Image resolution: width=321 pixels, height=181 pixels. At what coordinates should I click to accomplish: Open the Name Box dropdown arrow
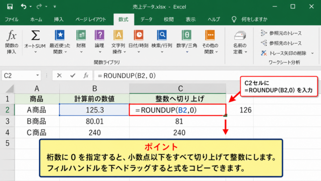[38, 75]
